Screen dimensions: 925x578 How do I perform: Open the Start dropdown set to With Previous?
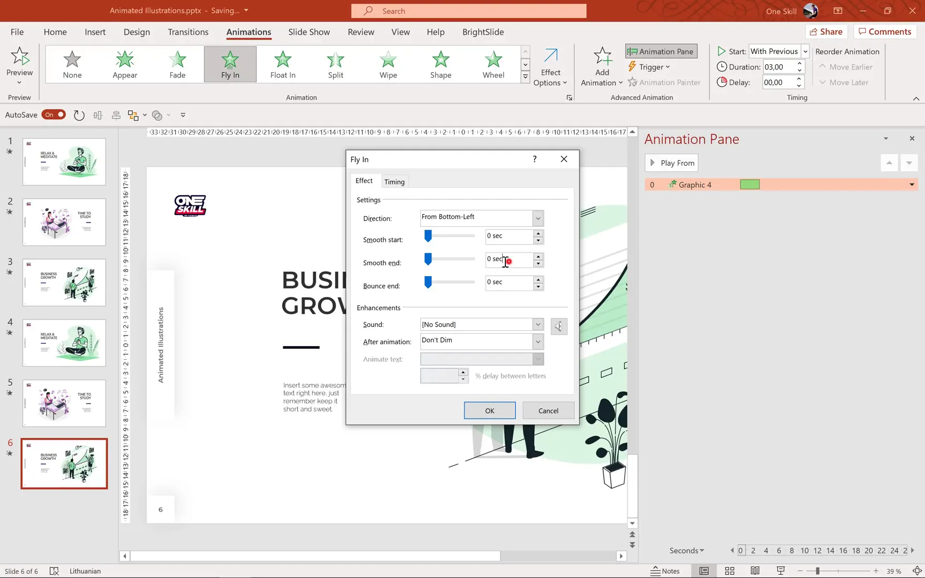(x=805, y=51)
